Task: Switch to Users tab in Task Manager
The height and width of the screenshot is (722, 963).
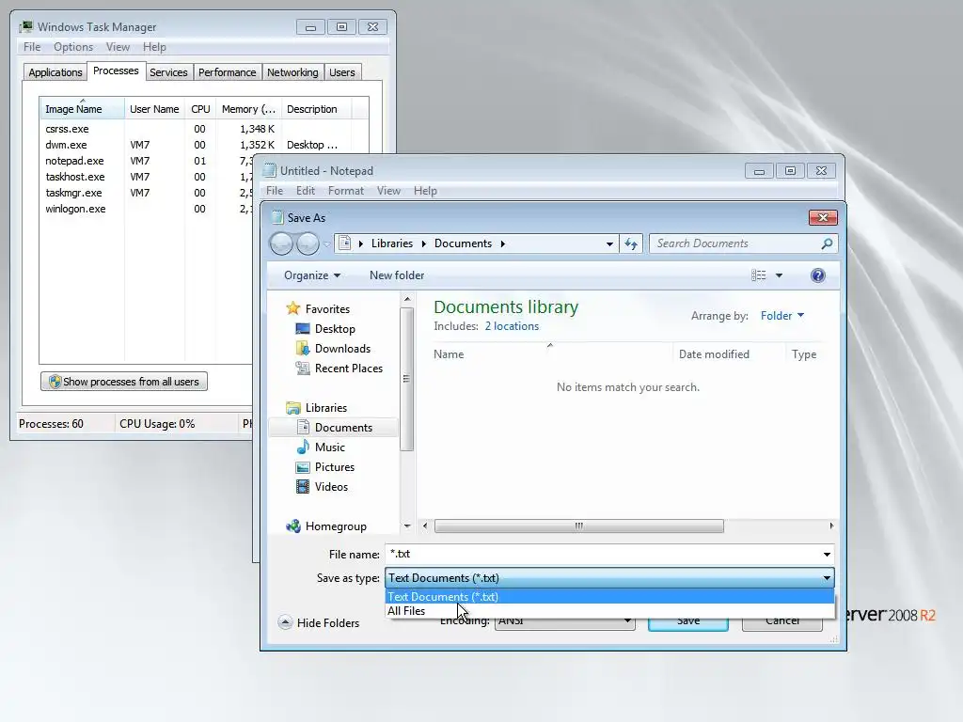Action: (342, 72)
